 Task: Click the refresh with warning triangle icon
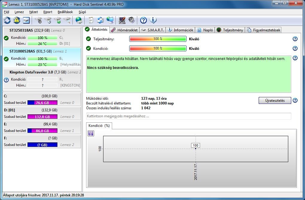coord(17,20)
